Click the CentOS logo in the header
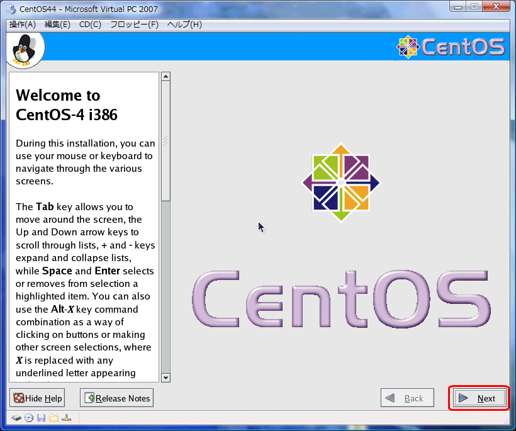This screenshot has width=516, height=431. tap(451, 47)
